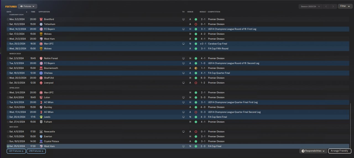Viewport: 354px width, 158px height.
Task: Toggle row selector for West Ham 25/5/2024
Action: [x=8, y=146]
